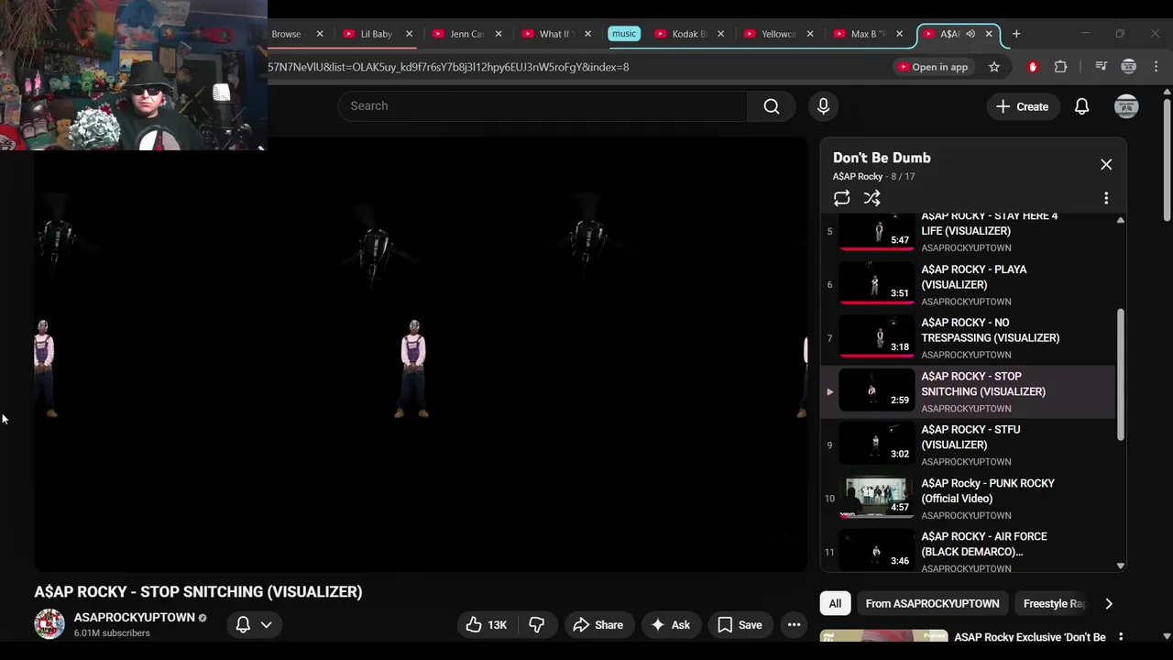The image size is (1173, 660).
Task: Select the All filter chip
Action: pos(835,603)
